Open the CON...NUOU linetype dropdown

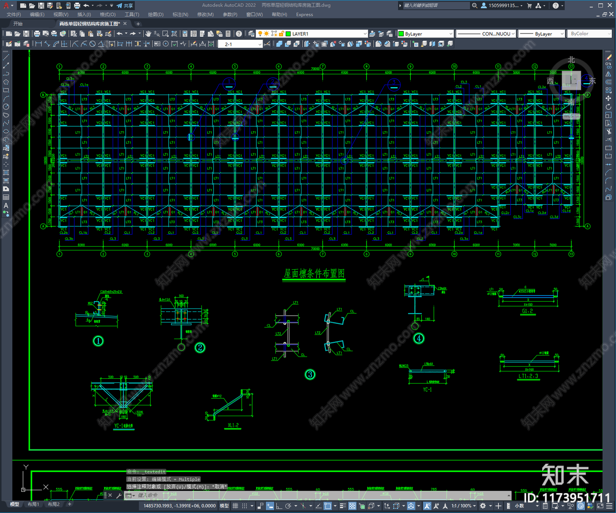(486, 34)
